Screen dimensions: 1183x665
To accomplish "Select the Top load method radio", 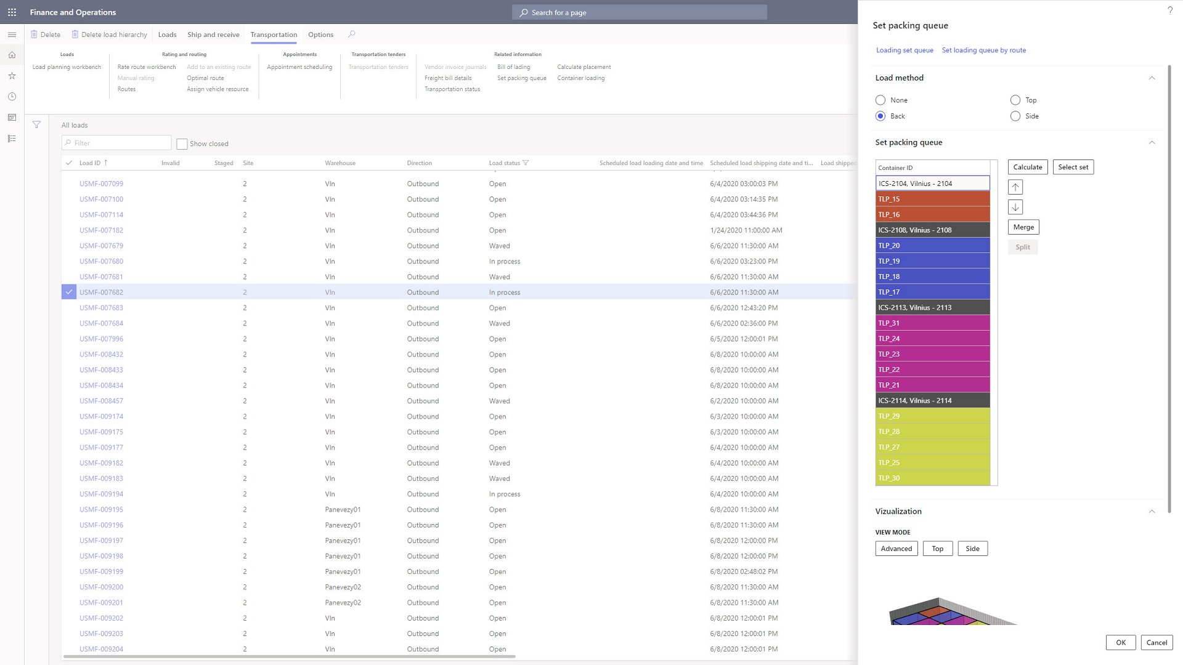I will (x=1015, y=100).
